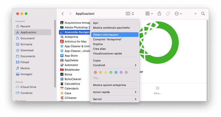The image size is (221, 117).
Task: Select the Automator icon
Action: tap(62, 65)
